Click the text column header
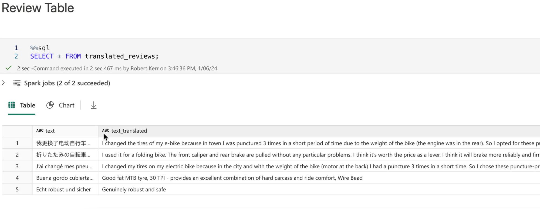Viewport: 540px width, 209px height. pos(50,131)
